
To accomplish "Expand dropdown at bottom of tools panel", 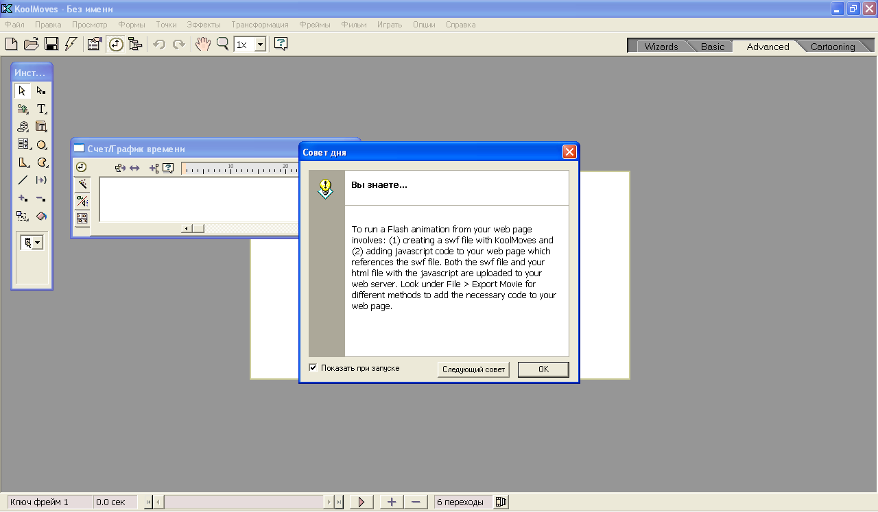I will tap(37, 242).
